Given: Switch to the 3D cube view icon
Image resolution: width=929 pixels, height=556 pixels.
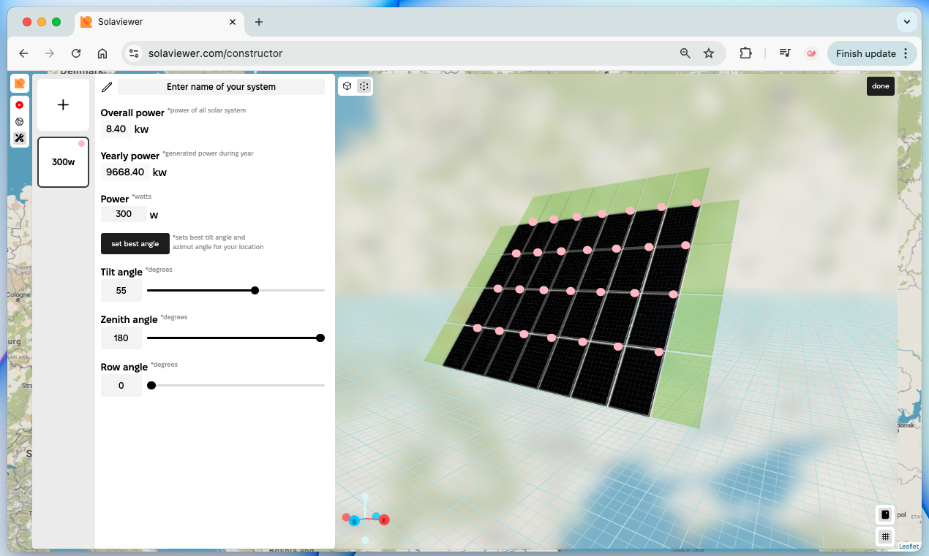Looking at the screenshot, I should coord(347,86).
